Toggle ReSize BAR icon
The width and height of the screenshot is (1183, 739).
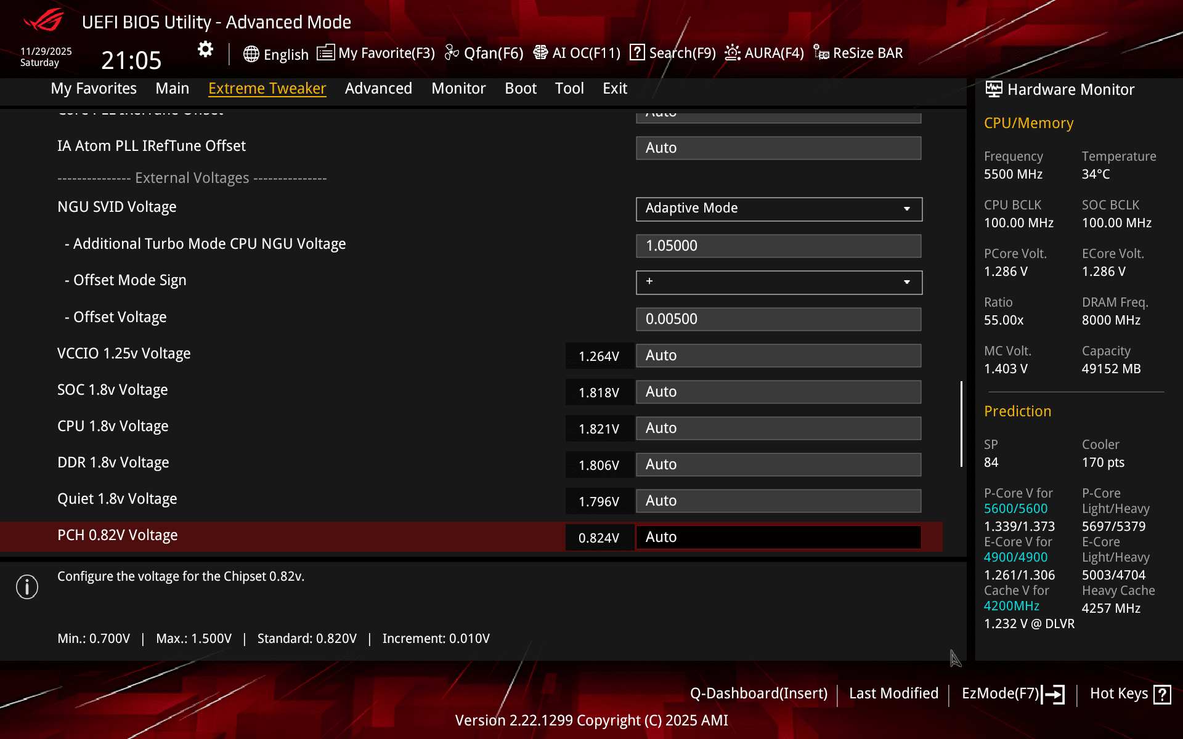(821, 53)
